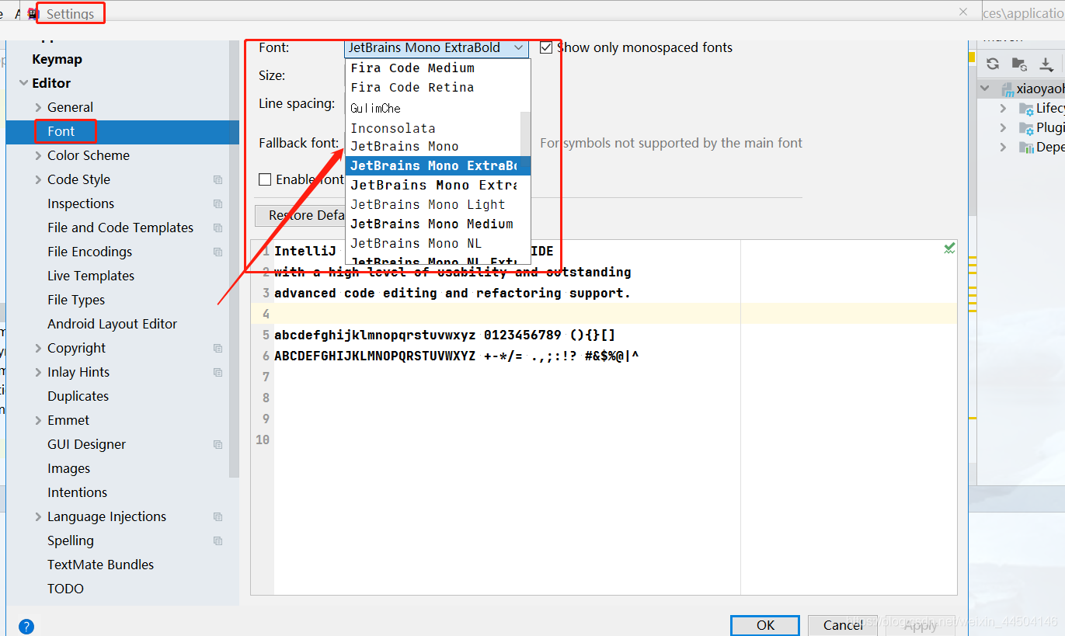
Task: Click the project-level icon beside Code Style
Action: [x=218, y=179]
